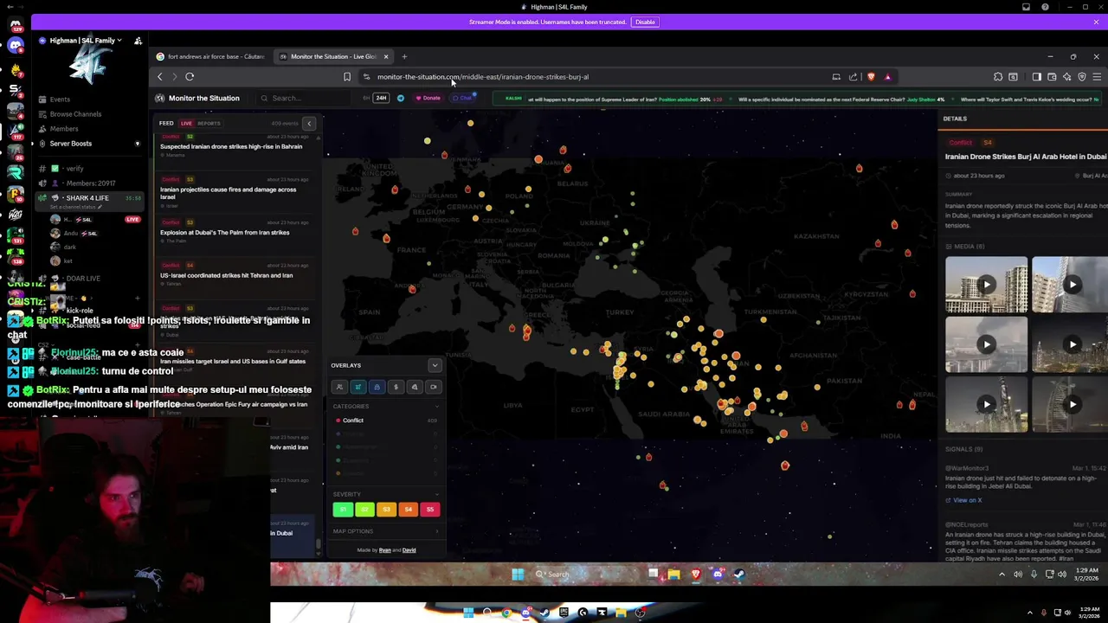The height and width of the screenshot is (623, 1108).
Task: Reload the Monitor the Situation page
Action: point(190,77)
